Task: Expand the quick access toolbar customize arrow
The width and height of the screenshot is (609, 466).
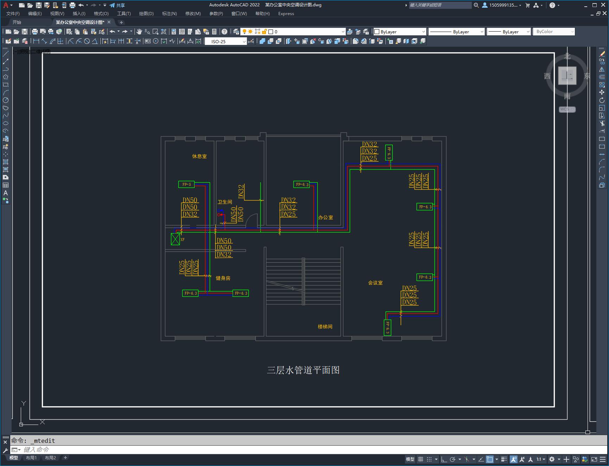Action: tap(105, 5)
